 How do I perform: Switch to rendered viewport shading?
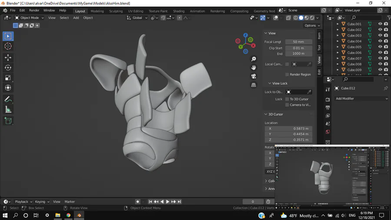tap(312, 18)
